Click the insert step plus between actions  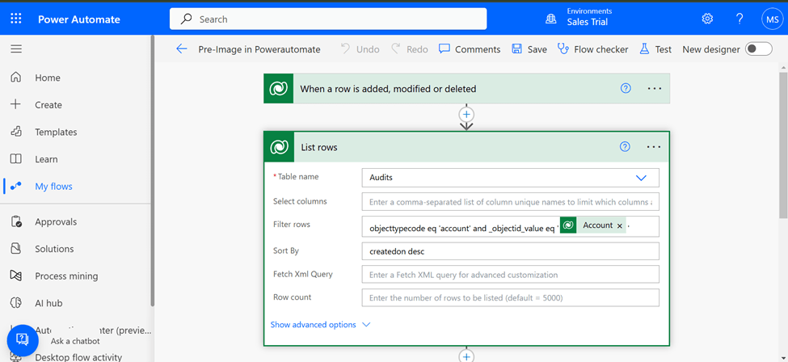pyautogui.click(x=466, y=115)
